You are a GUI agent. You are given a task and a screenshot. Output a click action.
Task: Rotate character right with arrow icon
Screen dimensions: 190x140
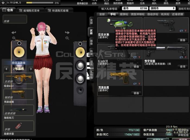67,32
